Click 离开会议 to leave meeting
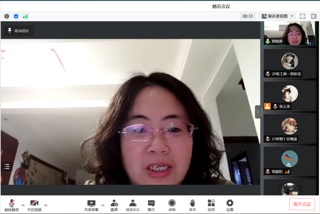The image size is (320, 214). pyautogui.click(x=302, y=204)
